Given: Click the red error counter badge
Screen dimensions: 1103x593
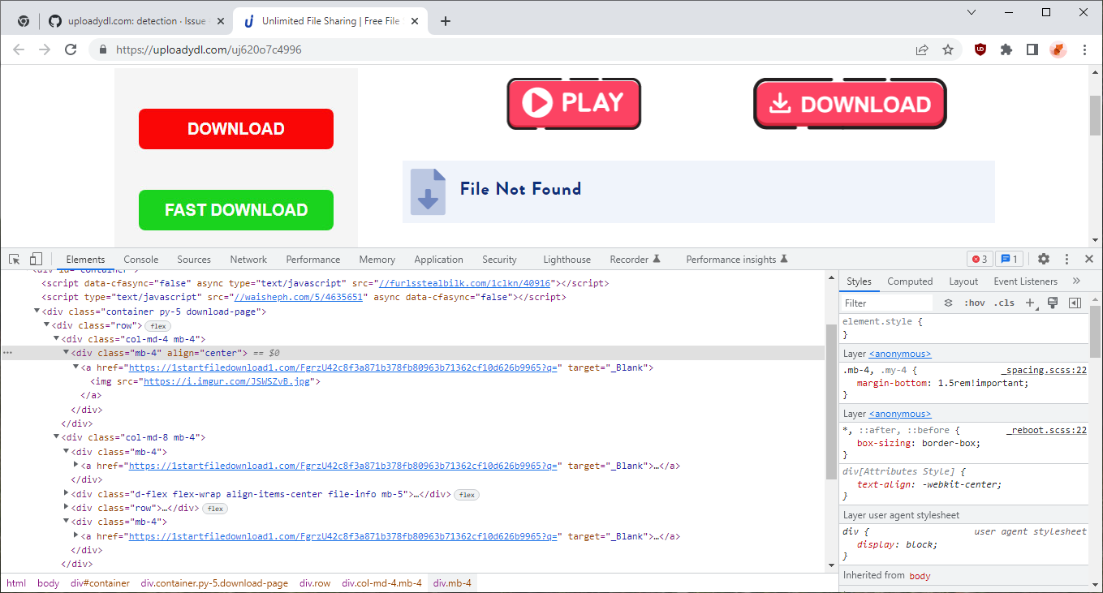Looking at the screenshot, I should coord(980,258).
